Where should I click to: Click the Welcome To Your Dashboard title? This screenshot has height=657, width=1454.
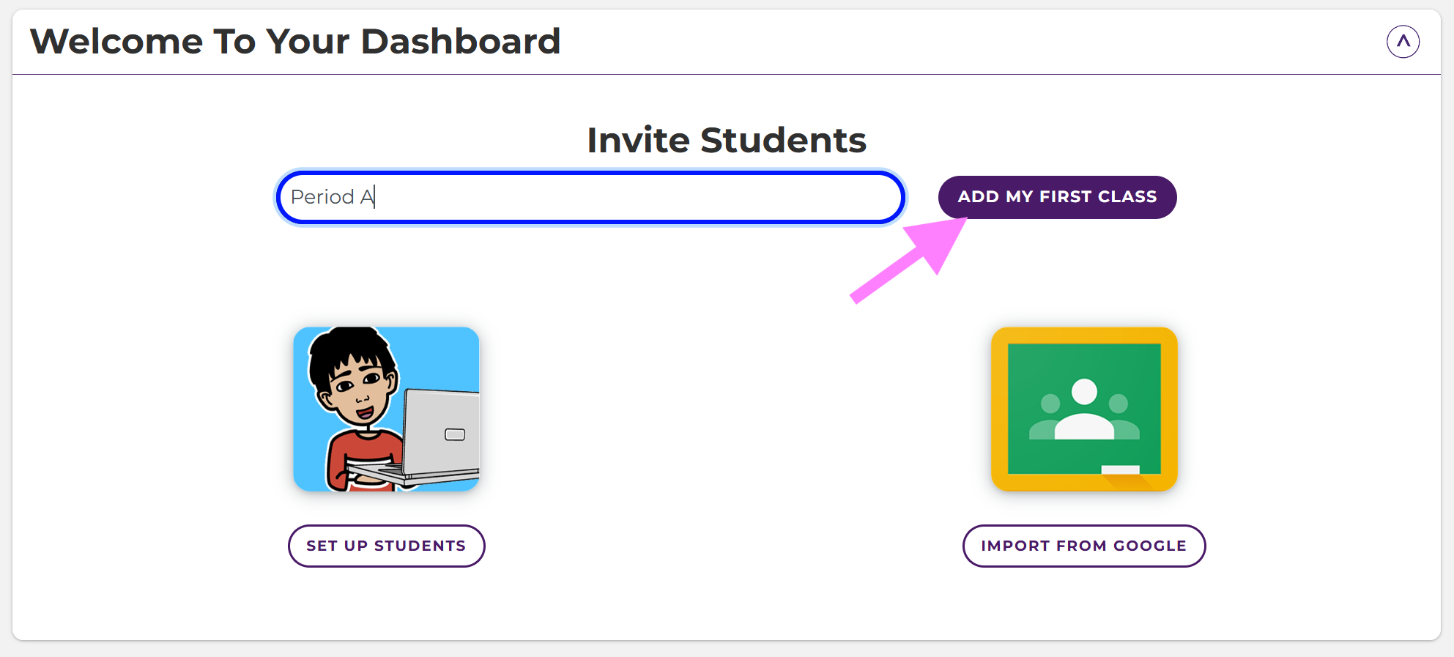(x=295, y=42)
